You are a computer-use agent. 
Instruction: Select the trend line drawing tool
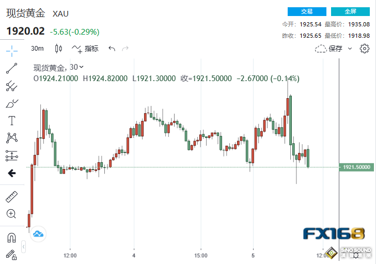[x=11, y=68]
